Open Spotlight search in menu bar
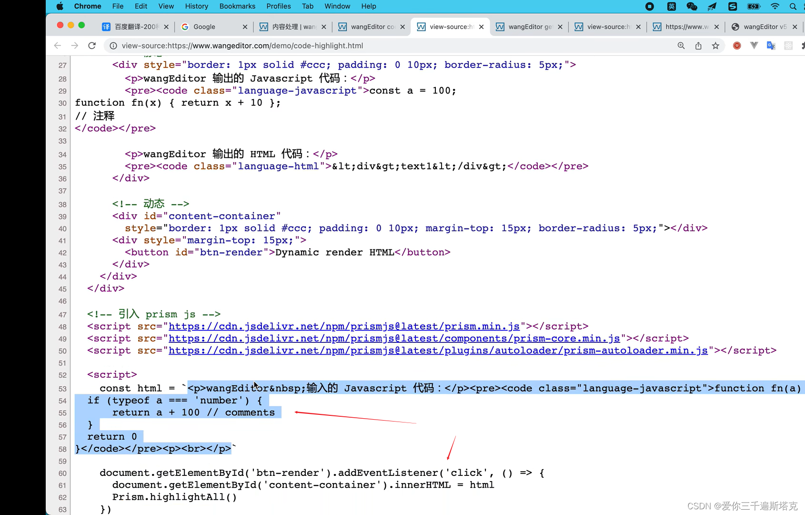805x515 pixels. click(793, 6)
